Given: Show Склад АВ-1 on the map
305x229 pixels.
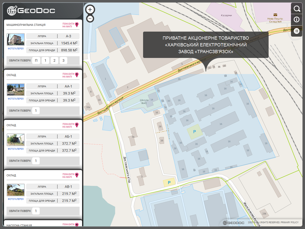Looking at the screenshot, I should pyautogui.click(x=71, y=175).
